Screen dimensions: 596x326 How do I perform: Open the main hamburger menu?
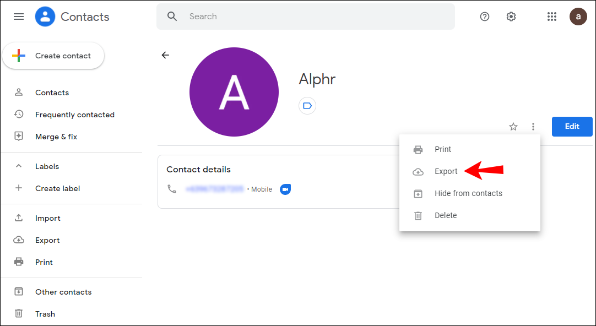(19, 17)
